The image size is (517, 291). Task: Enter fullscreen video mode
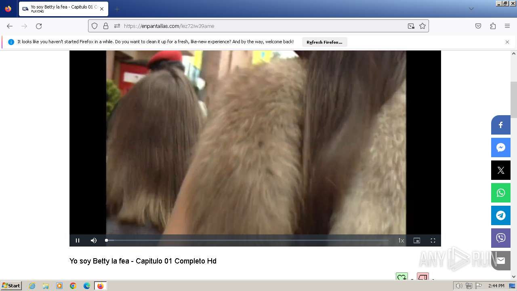[433, 240]
